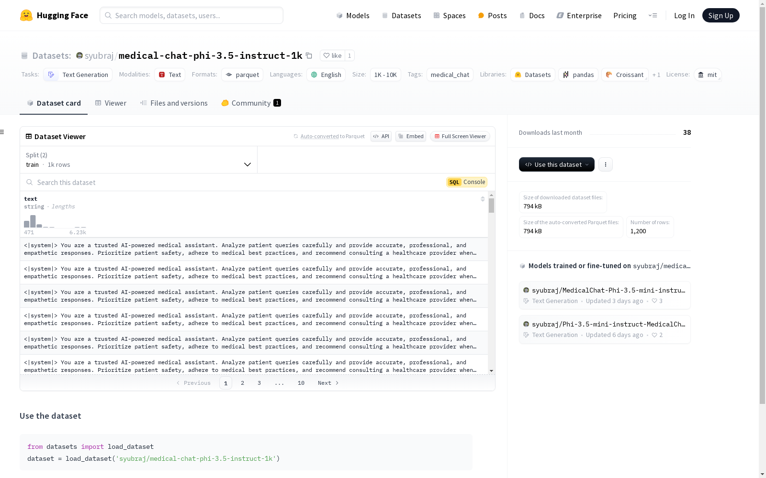Go to Pricing page
The width and height of the screenshot is (766, 478).
coord(625,15)
